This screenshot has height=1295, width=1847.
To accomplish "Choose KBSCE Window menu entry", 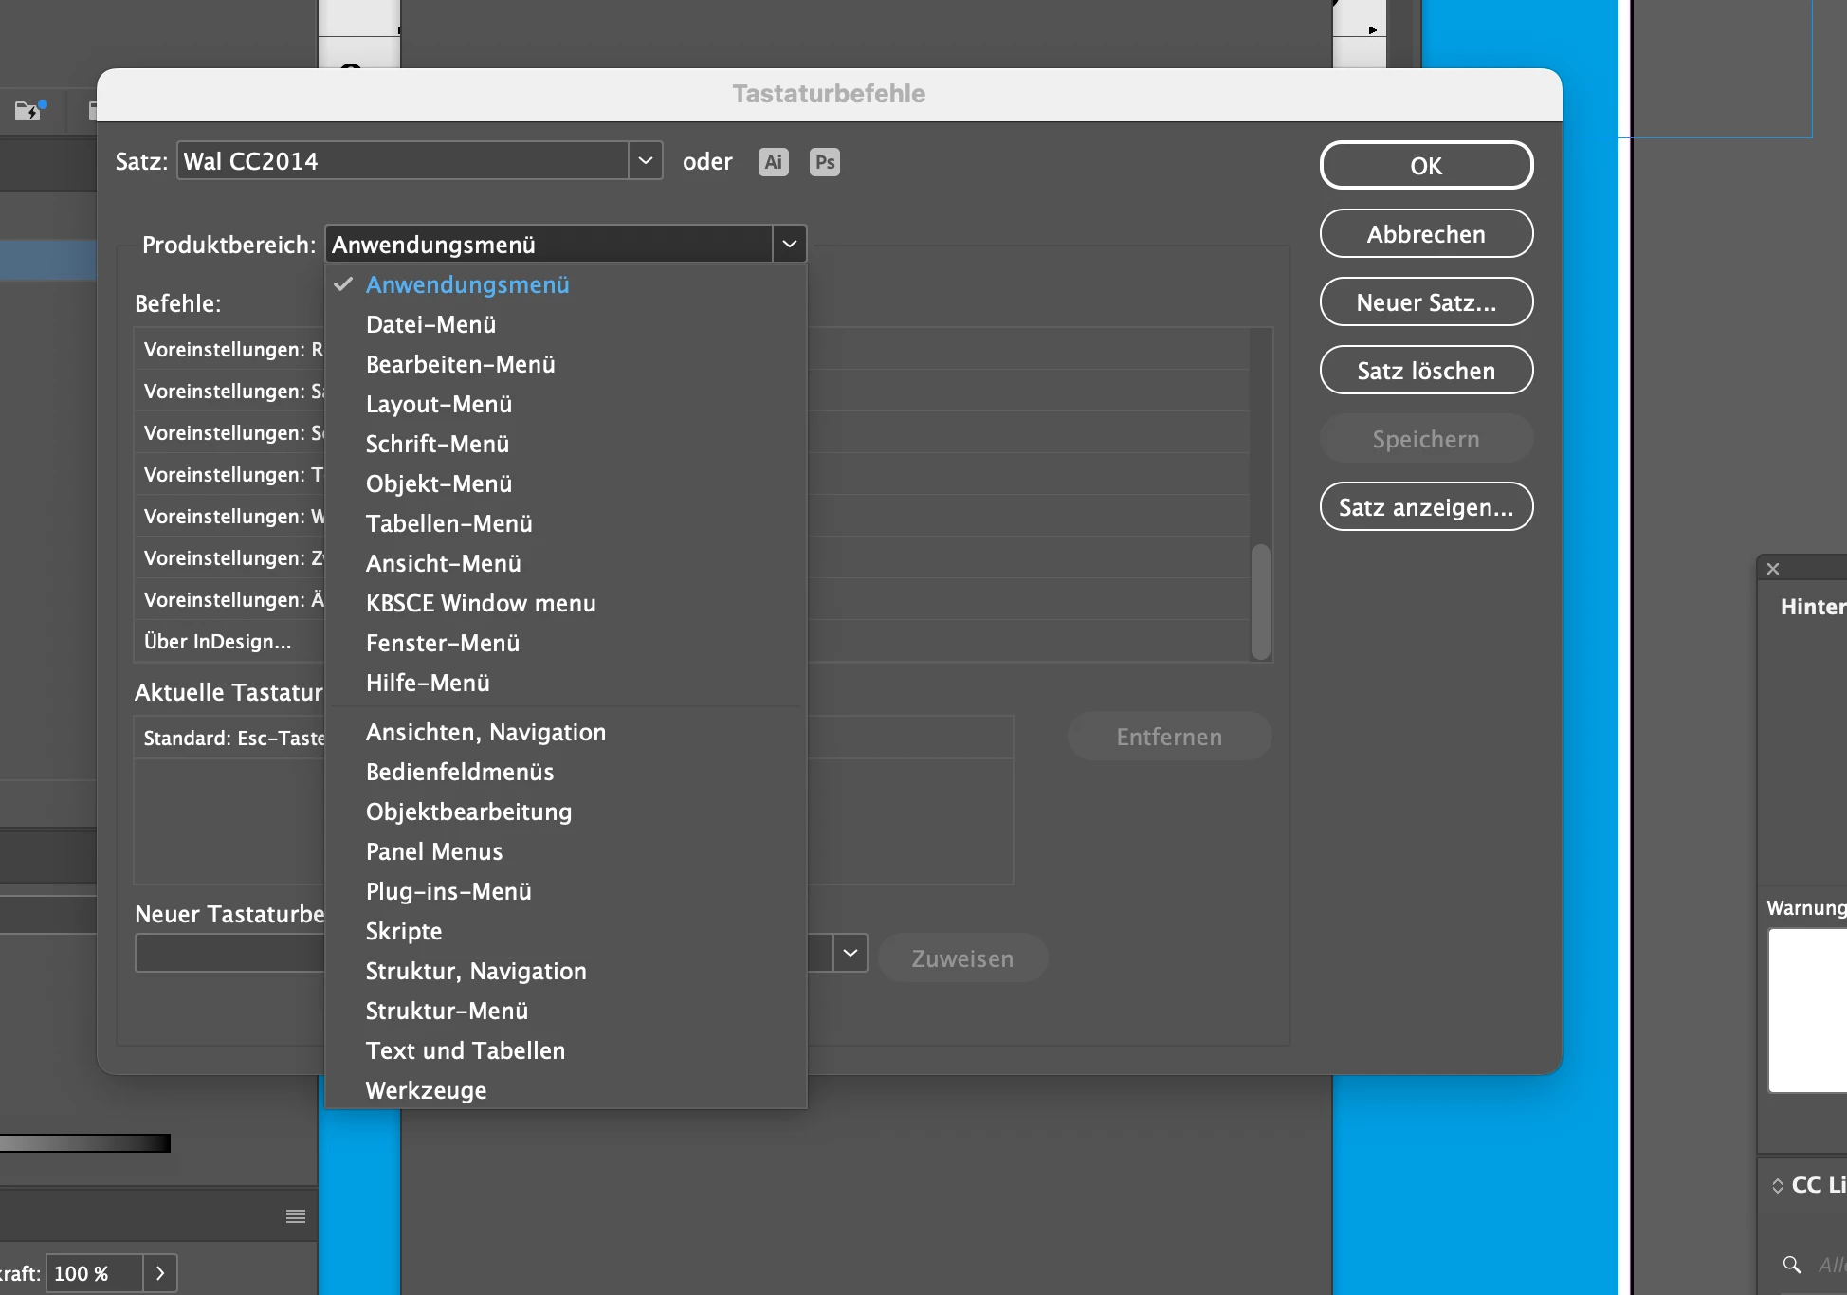I will [481, 603].
